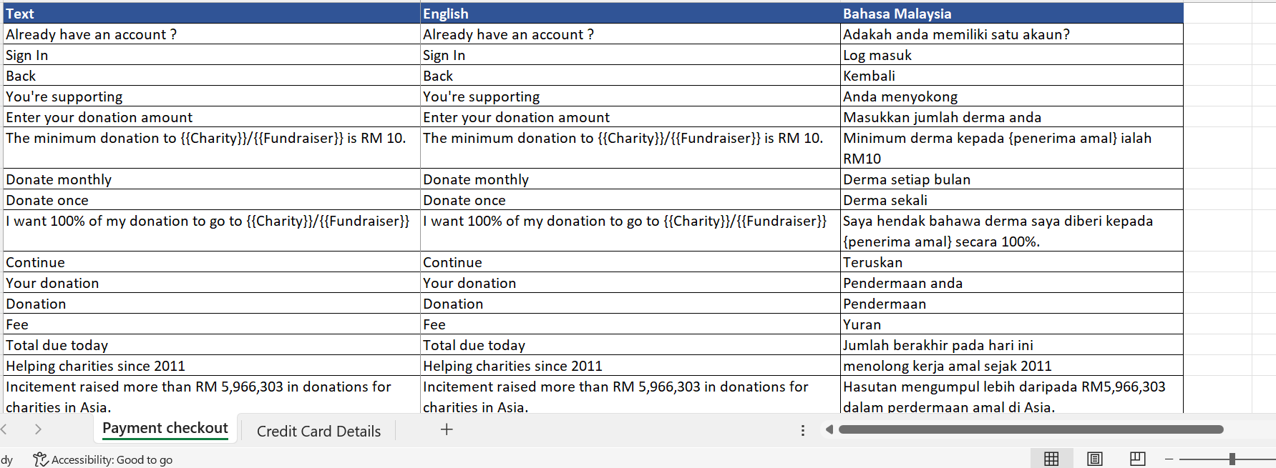Click the 'Accessibility: Good to go' status text
1276x468 pixels.
tap(112, 460)
